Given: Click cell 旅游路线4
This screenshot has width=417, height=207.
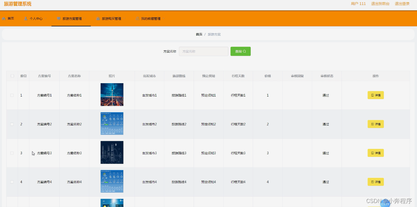Looking at the screenshot, I should click(x=179, y=182).
